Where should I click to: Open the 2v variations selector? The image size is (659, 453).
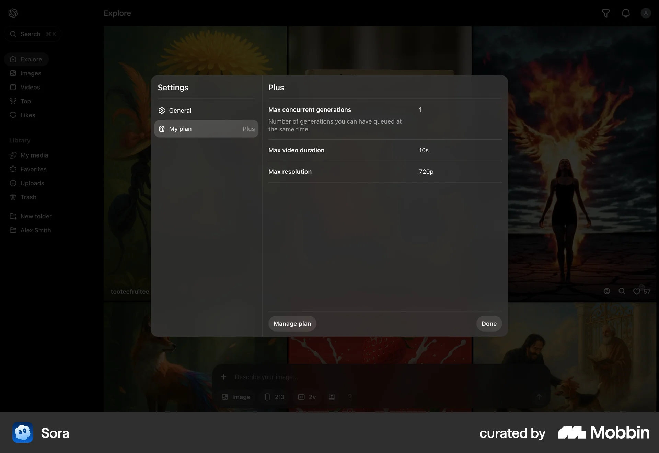click(308, 397)
